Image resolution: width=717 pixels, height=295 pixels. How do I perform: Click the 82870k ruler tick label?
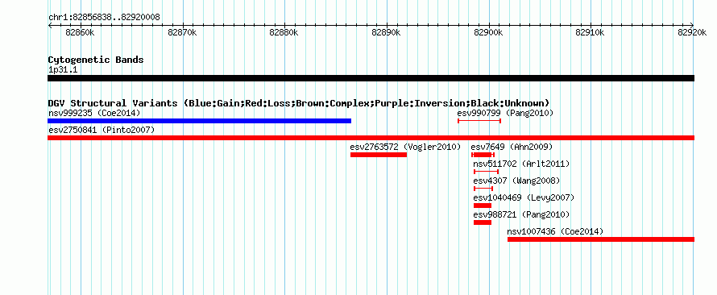point(182,32)
